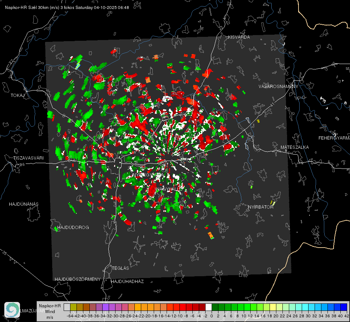Screen dimensions: 350x322
Task: Click the -64 value on legend scale
Action: [x=70, y=316]
